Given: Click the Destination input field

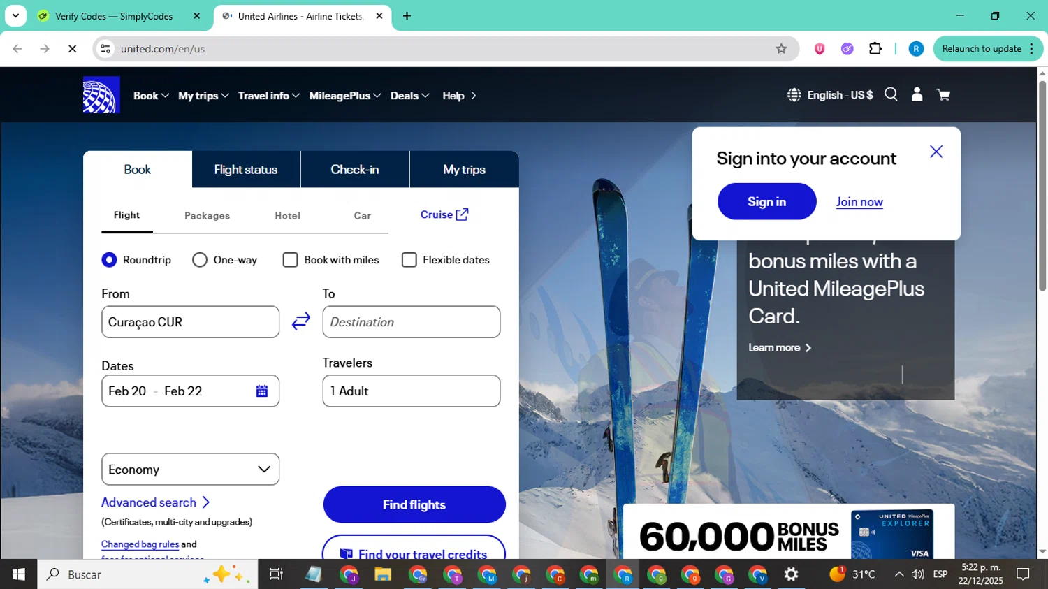Looking at the screenshot, I should pos(411,322).
